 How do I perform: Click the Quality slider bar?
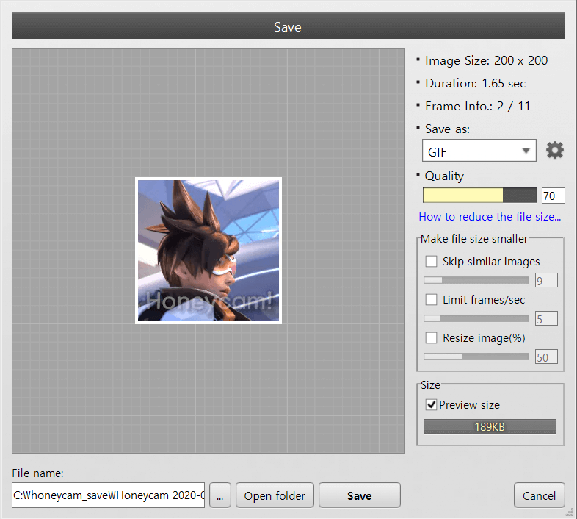480,196
